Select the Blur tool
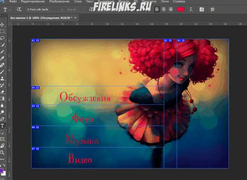 point(2,106)
